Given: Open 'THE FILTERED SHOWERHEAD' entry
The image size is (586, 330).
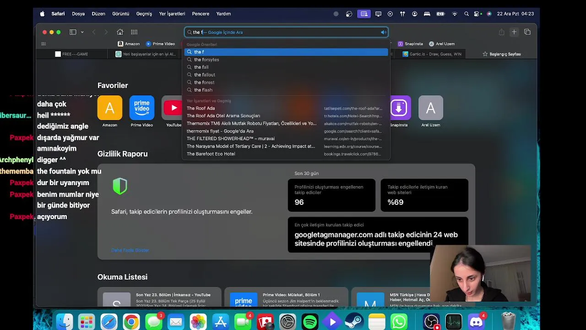Looking at the screenshot, I should (286, 138).
